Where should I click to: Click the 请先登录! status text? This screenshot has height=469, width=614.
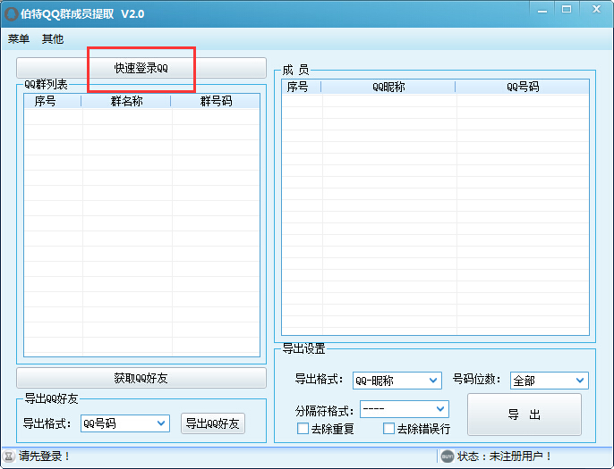point(44,456)
